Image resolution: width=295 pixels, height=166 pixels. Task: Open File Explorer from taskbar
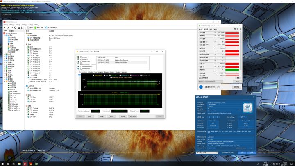click(x=19, y=164)
